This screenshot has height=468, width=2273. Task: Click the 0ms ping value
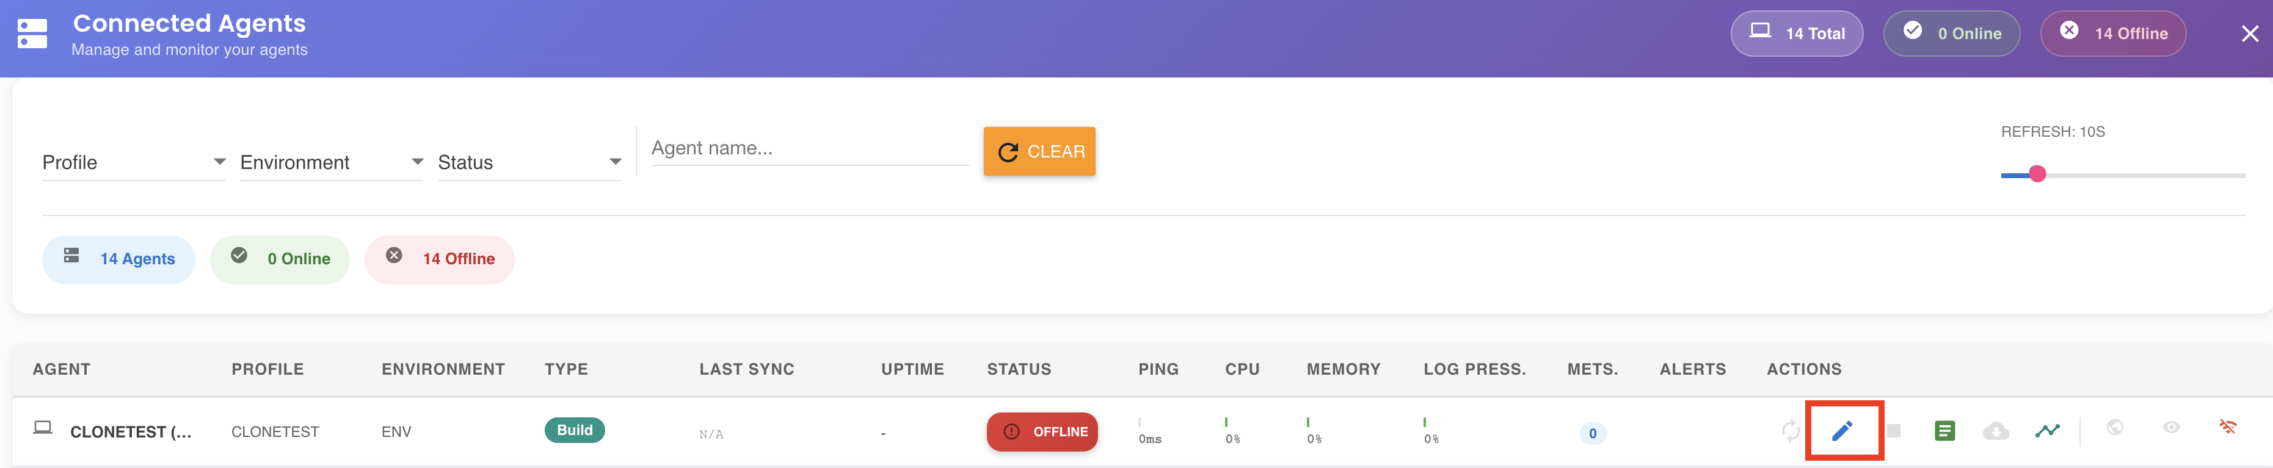coord(1150,439)
